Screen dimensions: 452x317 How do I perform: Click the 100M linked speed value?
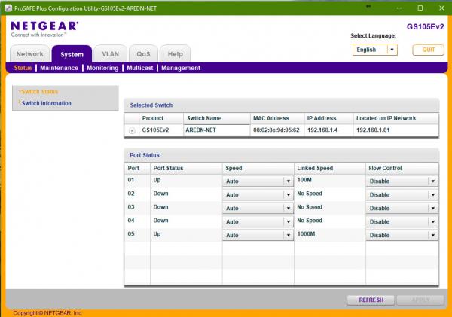304,180
